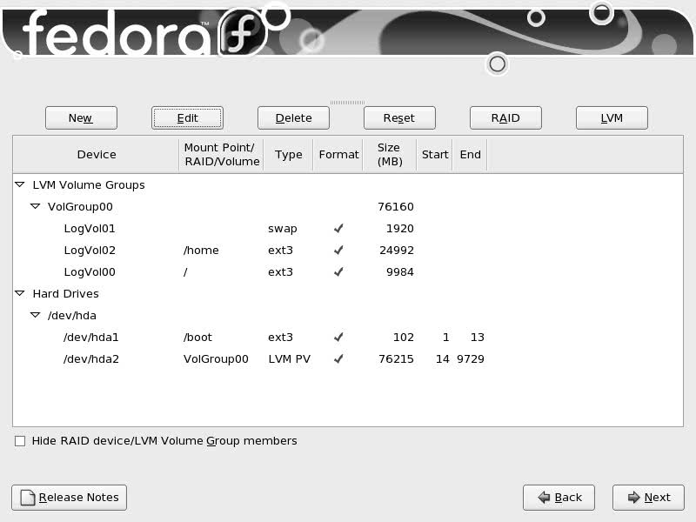
Task: Click the 76160 size value
Action: pos(396,207)
